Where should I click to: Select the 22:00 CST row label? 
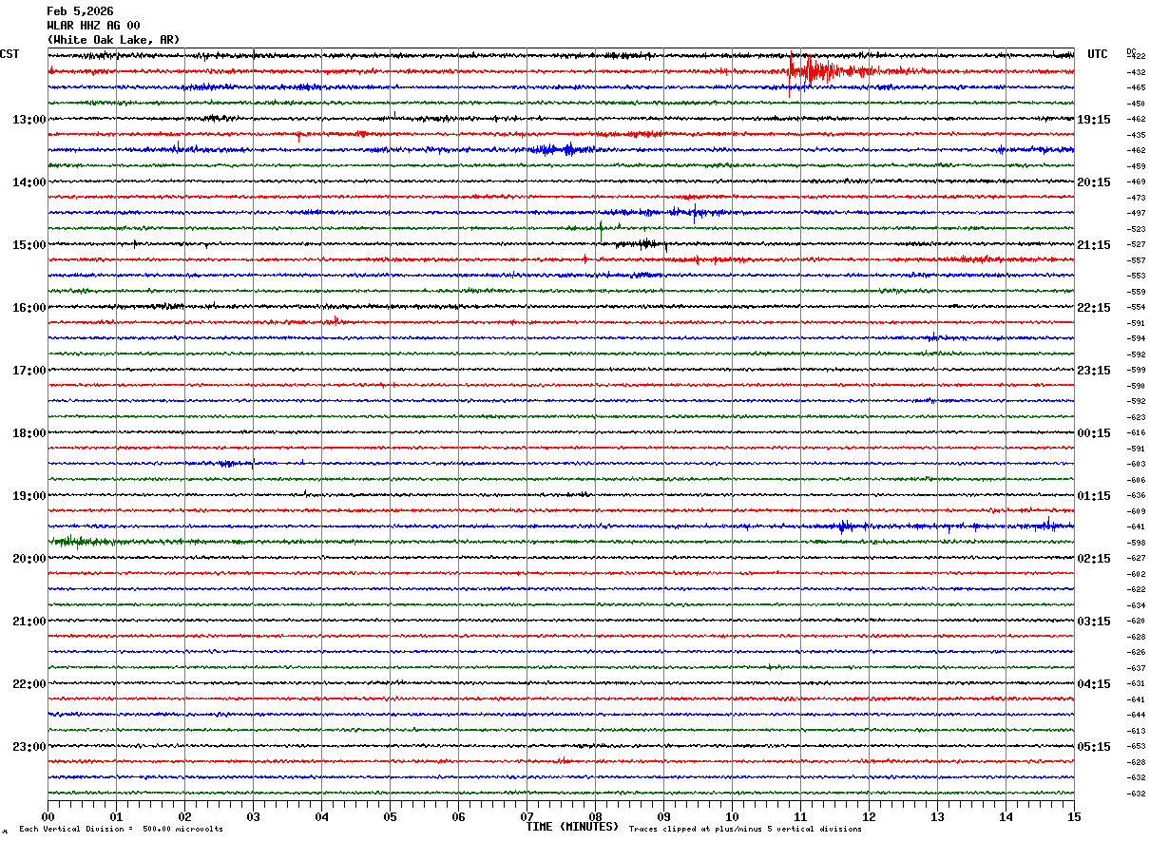click(29, 684)
